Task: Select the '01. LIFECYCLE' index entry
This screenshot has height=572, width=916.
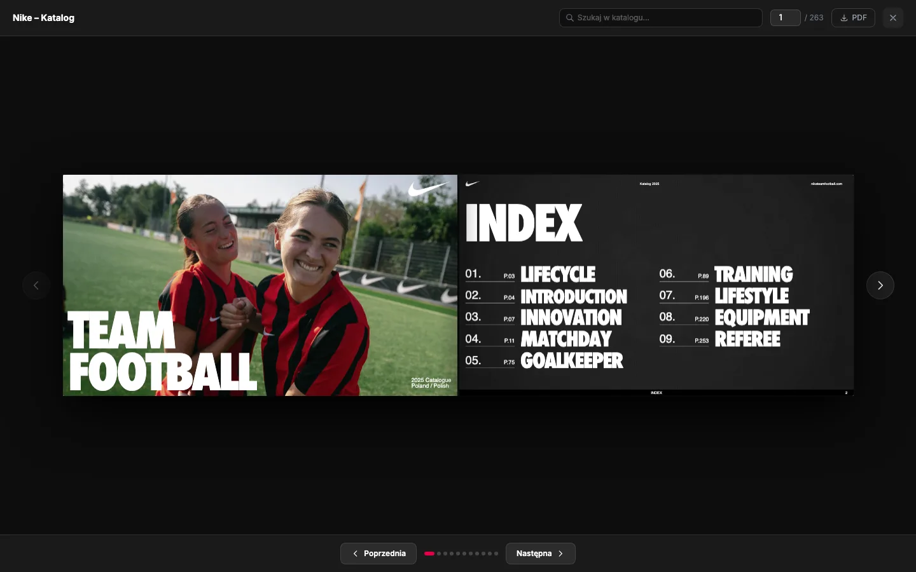Action: [531, 274]
